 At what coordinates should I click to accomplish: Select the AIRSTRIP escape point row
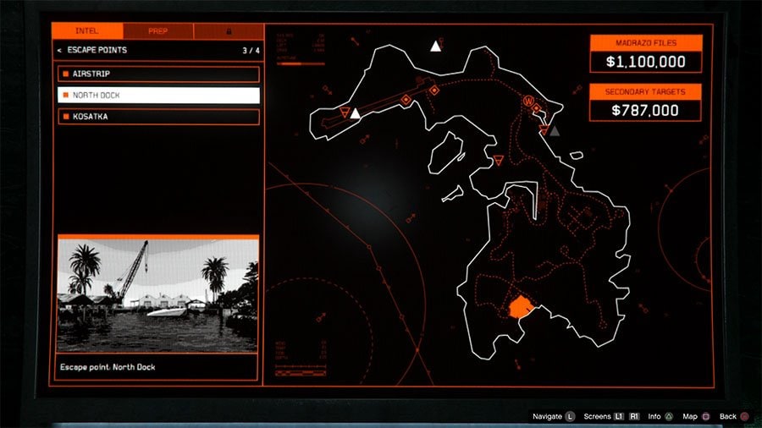click(158, 74)
